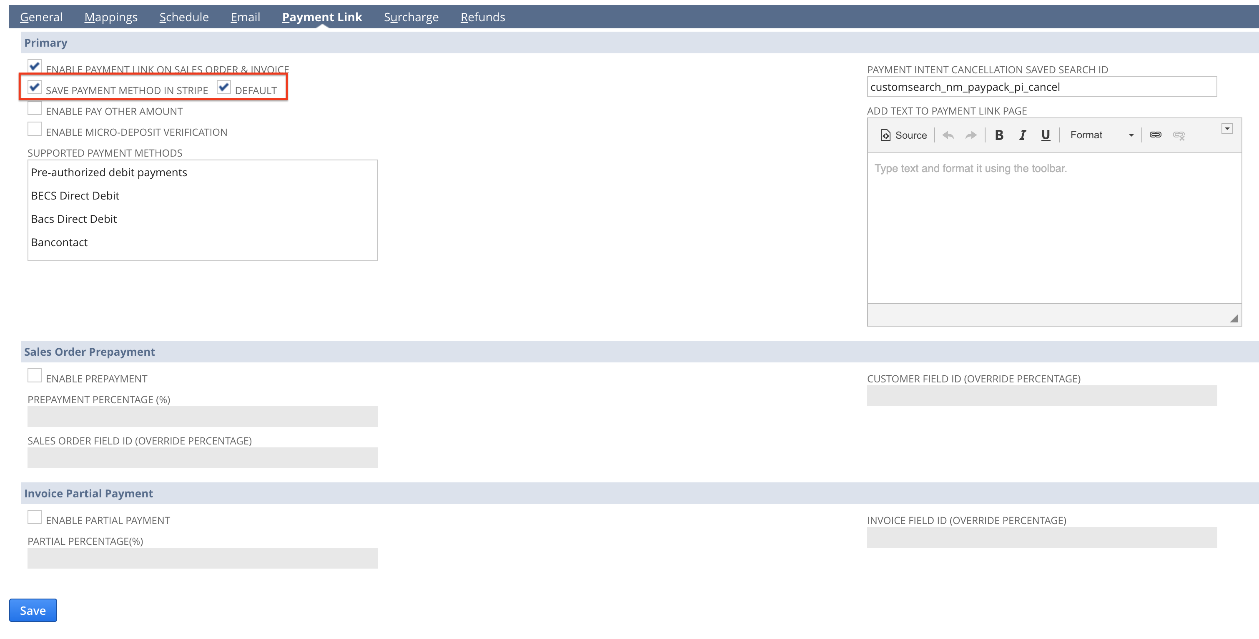This screenshot has height=639, width=1259.
Task: Click the Supported Payment Methods label
Action: [x=105, y=153]
